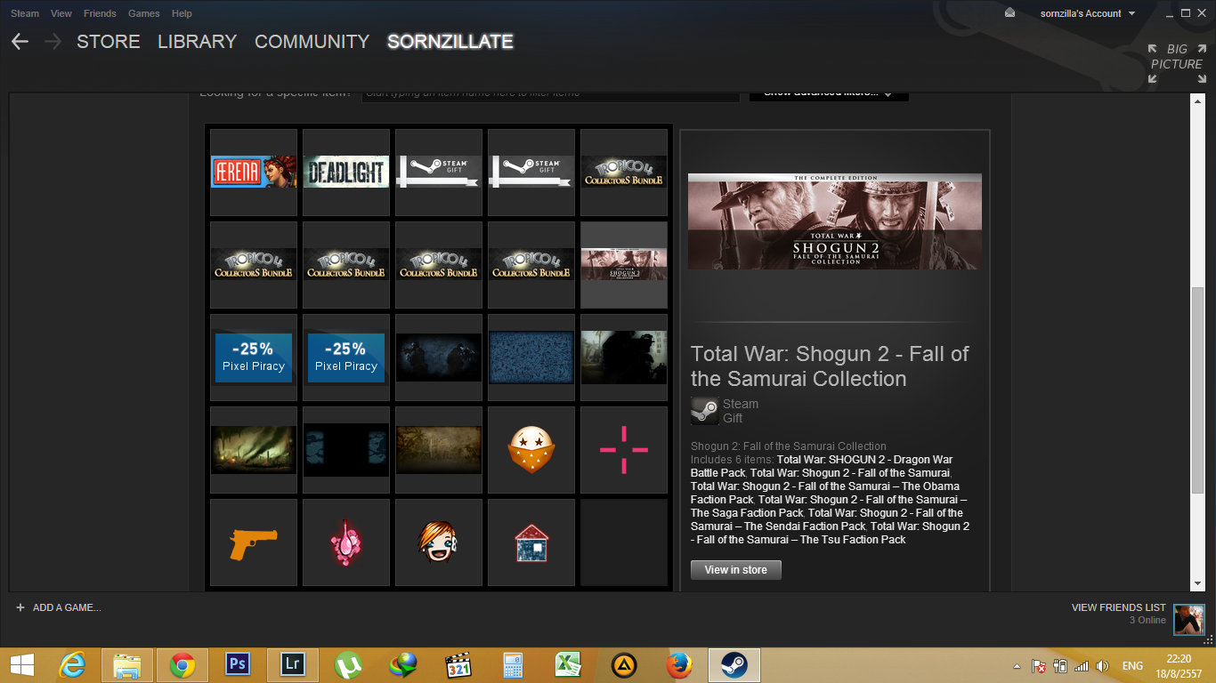Switch to Photoshop on the taskbar
1216x683 pixels.
tap(238, 665)
